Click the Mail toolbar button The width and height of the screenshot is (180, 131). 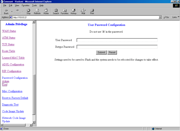point(83,12)
